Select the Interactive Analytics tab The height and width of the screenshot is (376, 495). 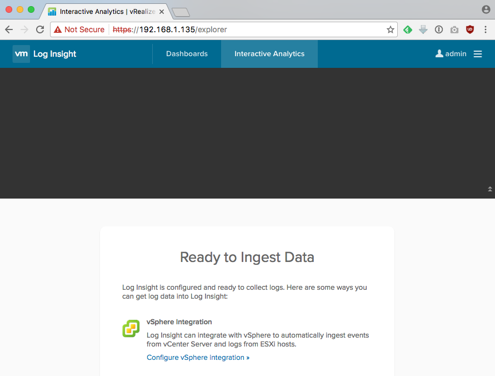[269, 53]
